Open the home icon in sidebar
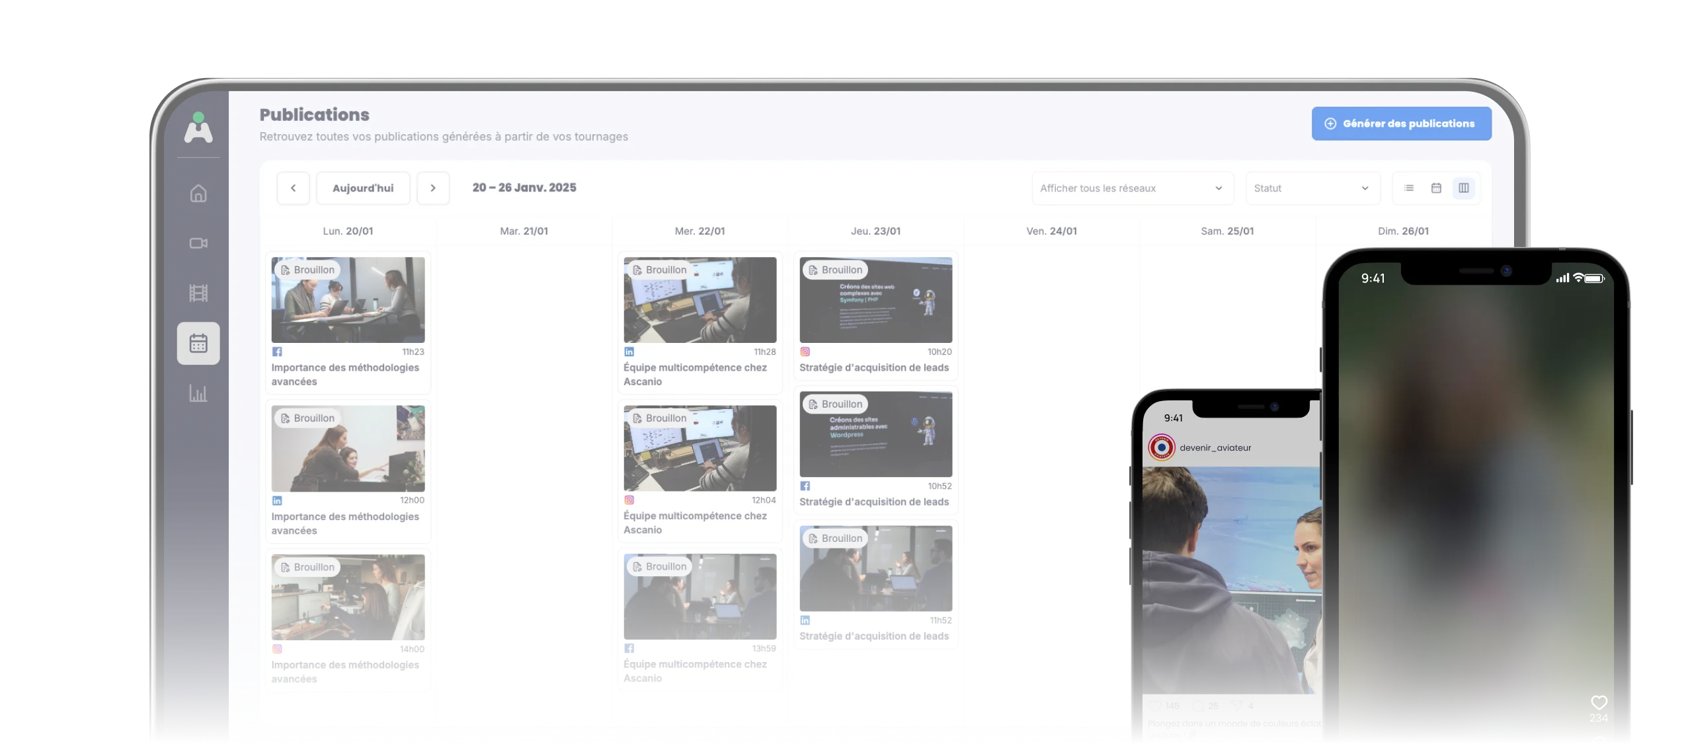This screenshot has height=744, width=1684. click(198, 194)
